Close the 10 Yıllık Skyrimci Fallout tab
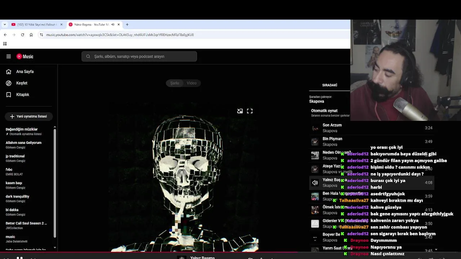Viewport: 461px width, 259px height. pyautogui.click(x=61, y=24)
